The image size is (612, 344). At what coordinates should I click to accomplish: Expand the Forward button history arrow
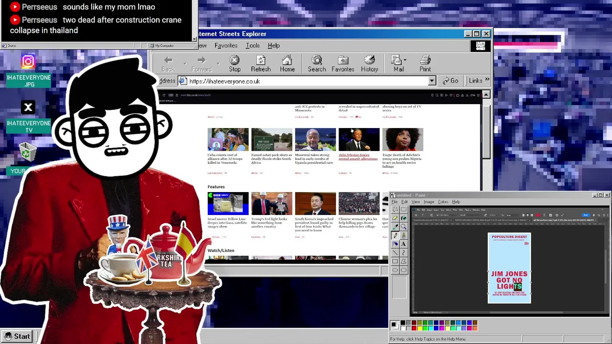218,63
